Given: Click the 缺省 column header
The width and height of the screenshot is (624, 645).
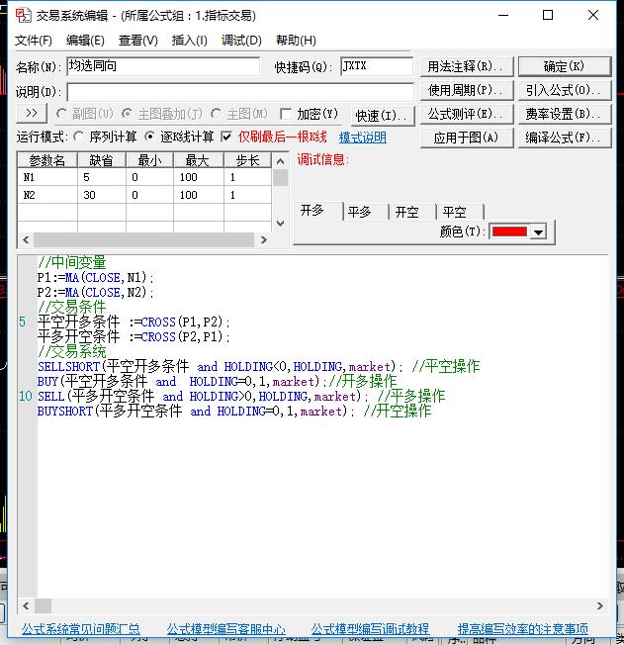Looking at the screenshot, I should (x=101, y=160).
